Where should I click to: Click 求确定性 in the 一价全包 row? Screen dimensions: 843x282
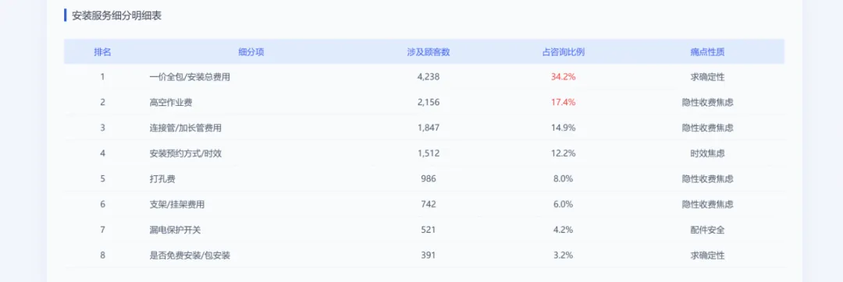click(707, 76)
